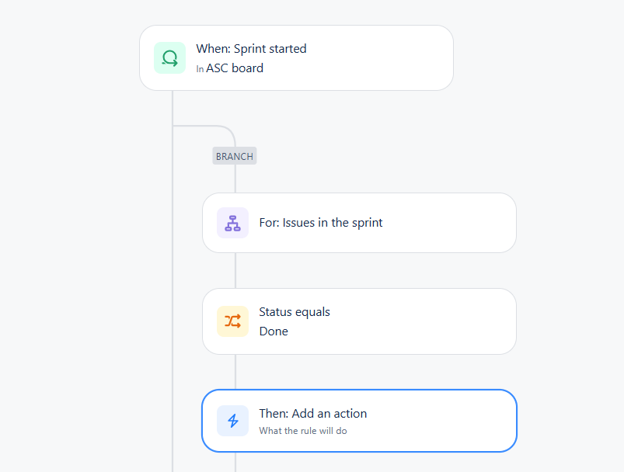
Task: Click connector line between Status and Then cards
Action: [x=235, y=372]
